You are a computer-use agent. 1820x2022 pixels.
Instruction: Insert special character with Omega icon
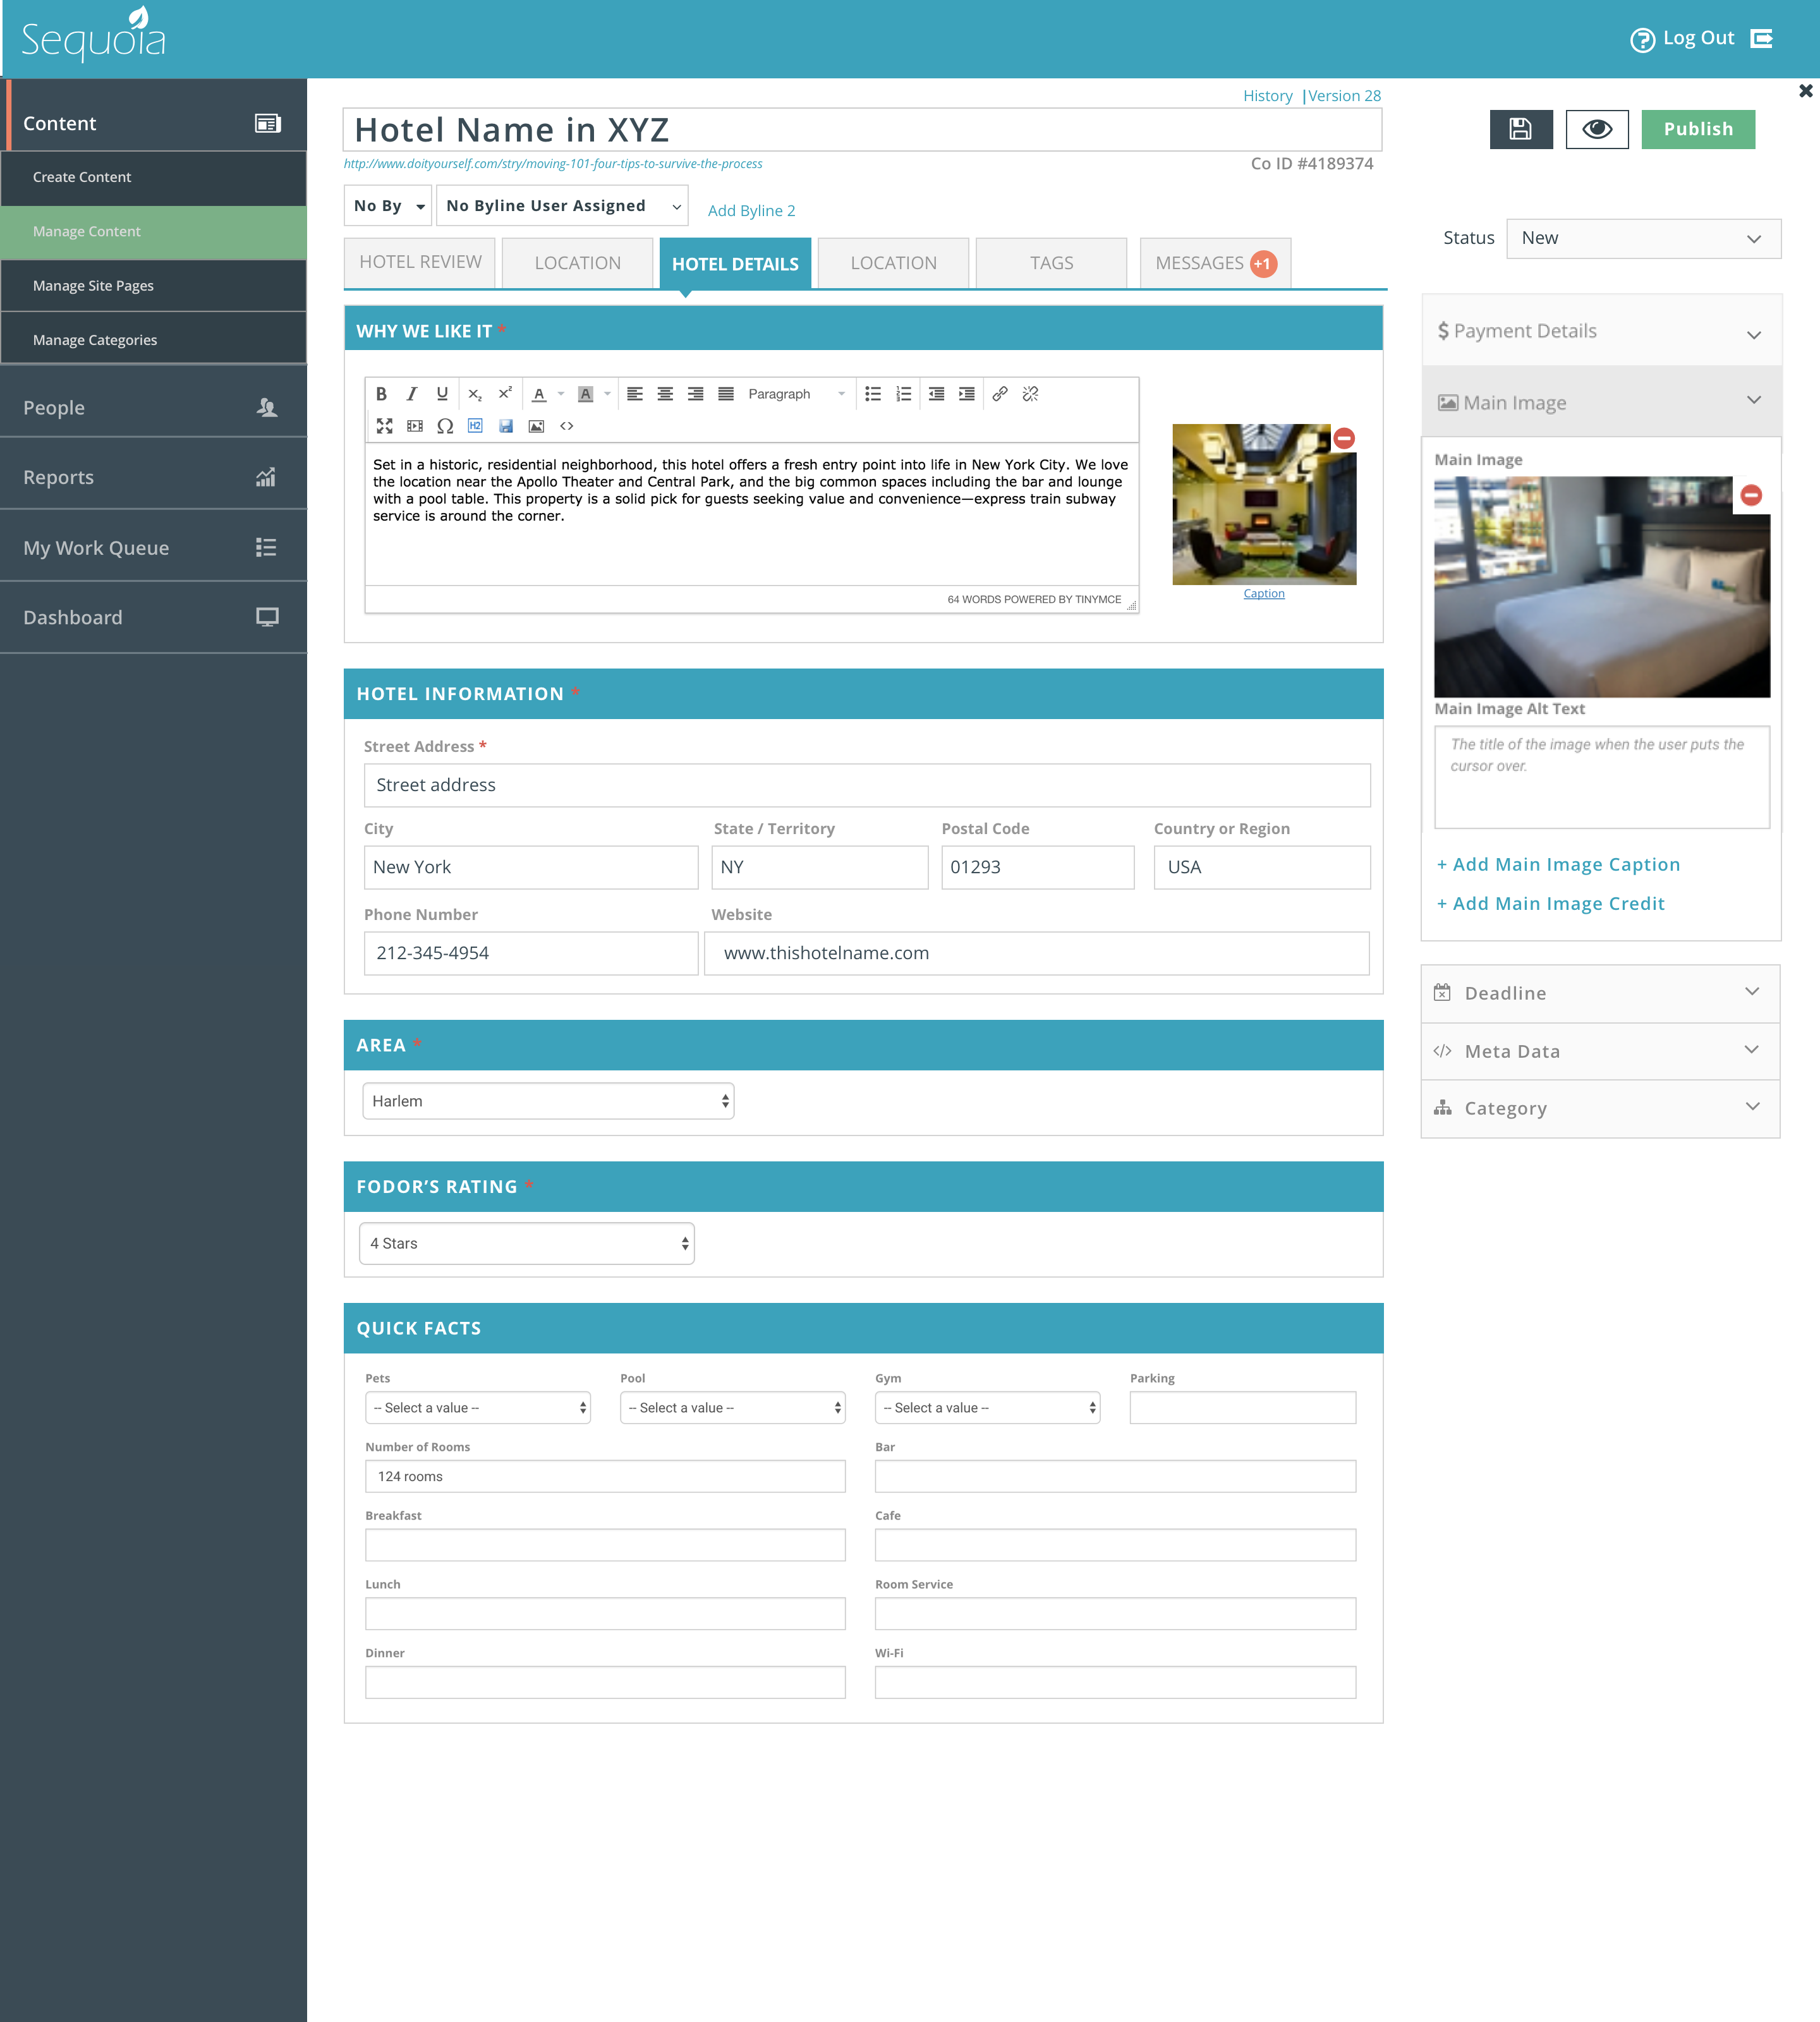coord(445,426)
